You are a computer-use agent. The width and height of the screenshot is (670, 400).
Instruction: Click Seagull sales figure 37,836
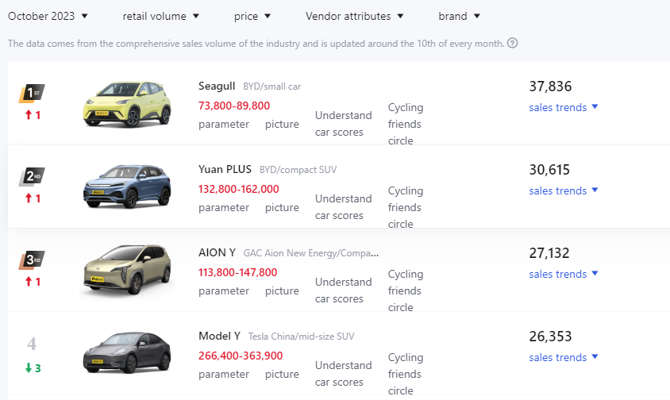tap(550, 87)
